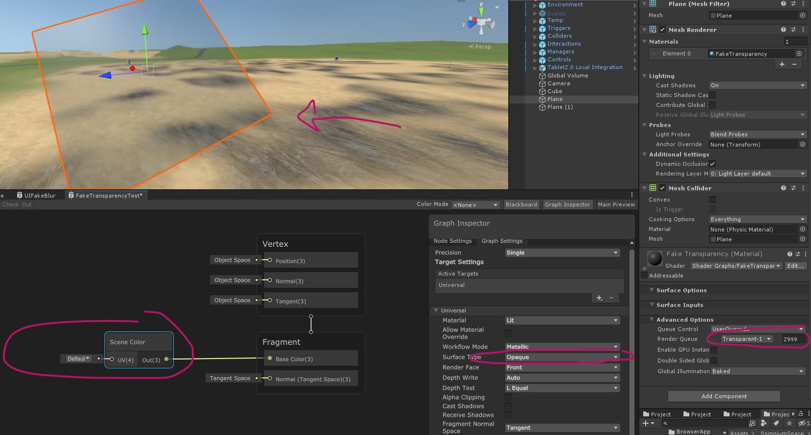
Task: Open the Cast Shadows dropdown
Action: (757, 85)
